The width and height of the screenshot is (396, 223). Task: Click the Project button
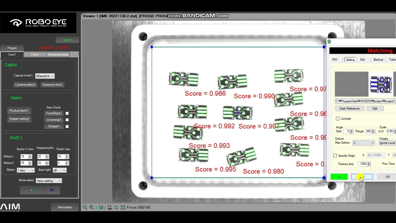pos(12,48)
